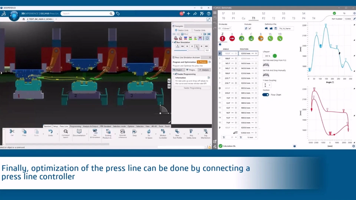356x200 pixels.
Task: Switch to the Press Line toolbar tab
Action: tap(64, 126)
